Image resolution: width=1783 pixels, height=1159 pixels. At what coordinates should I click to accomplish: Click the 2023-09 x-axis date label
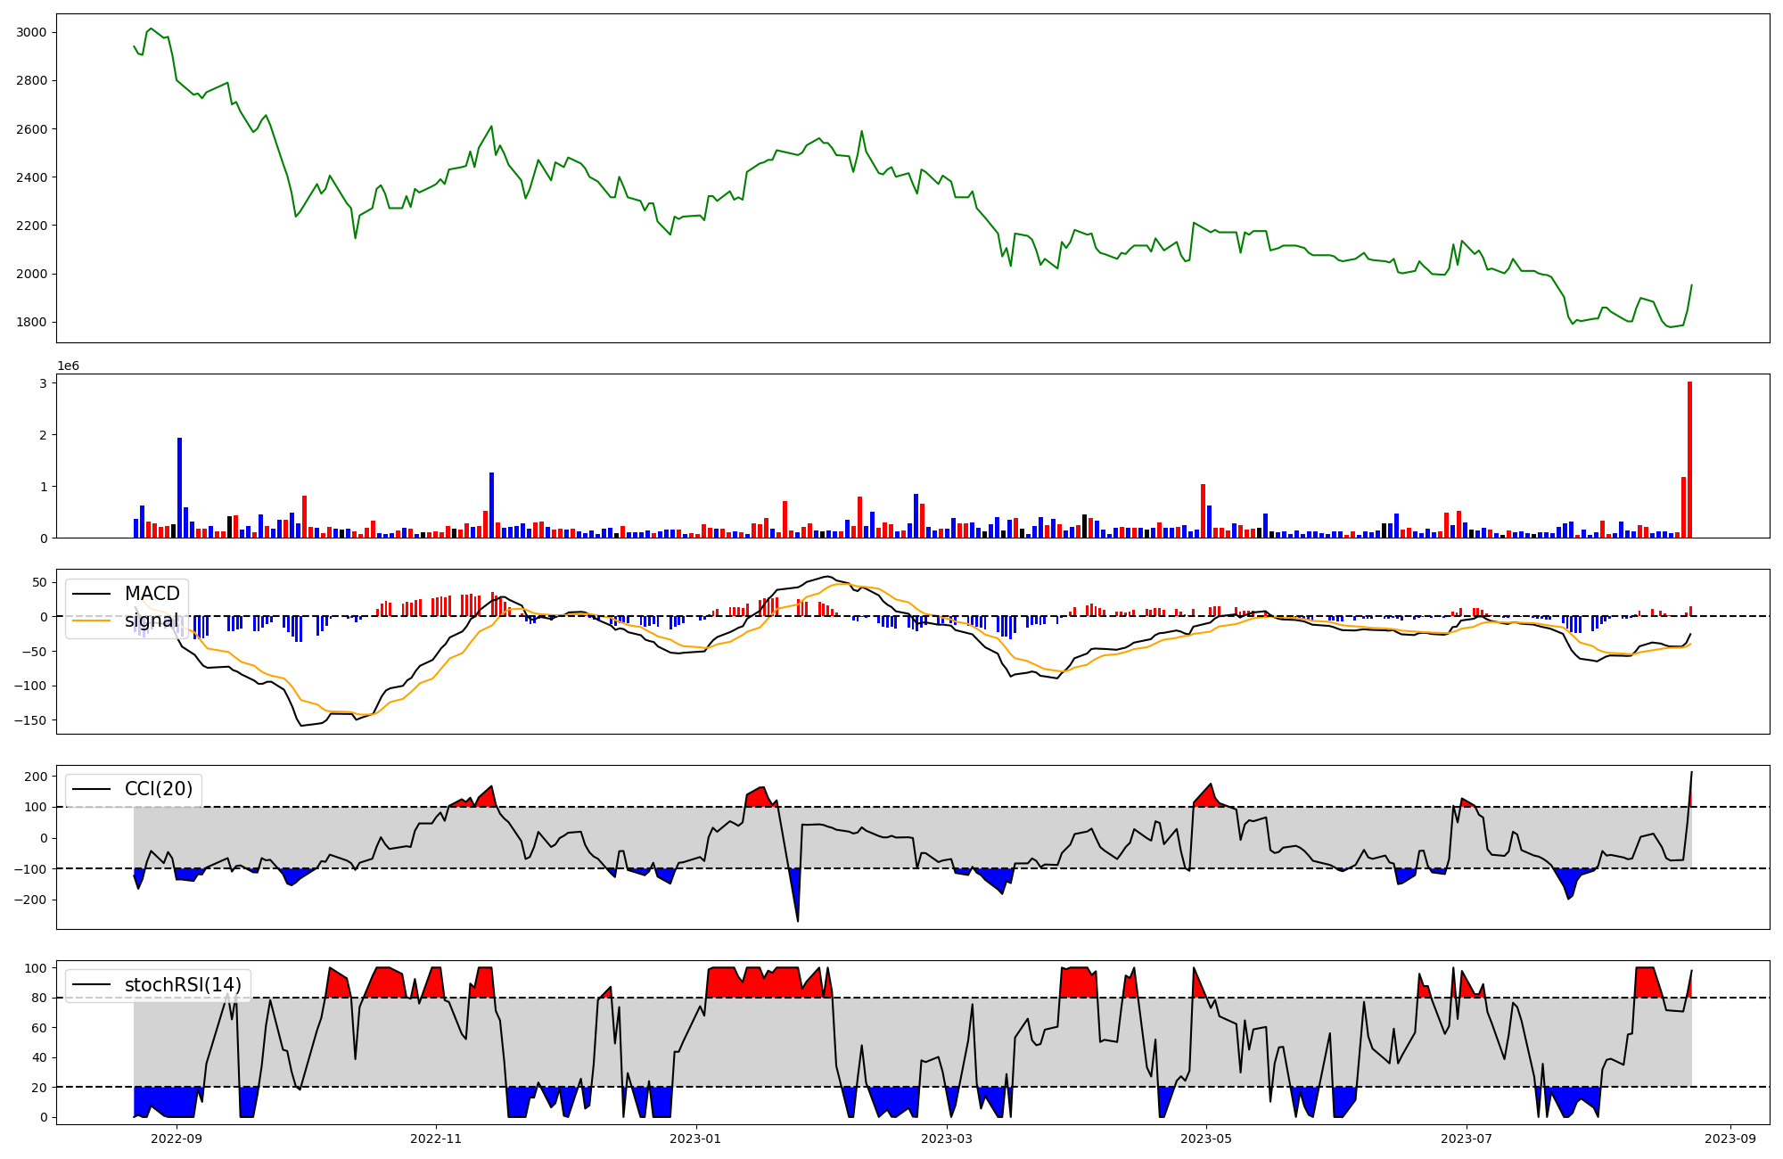1730,1138
